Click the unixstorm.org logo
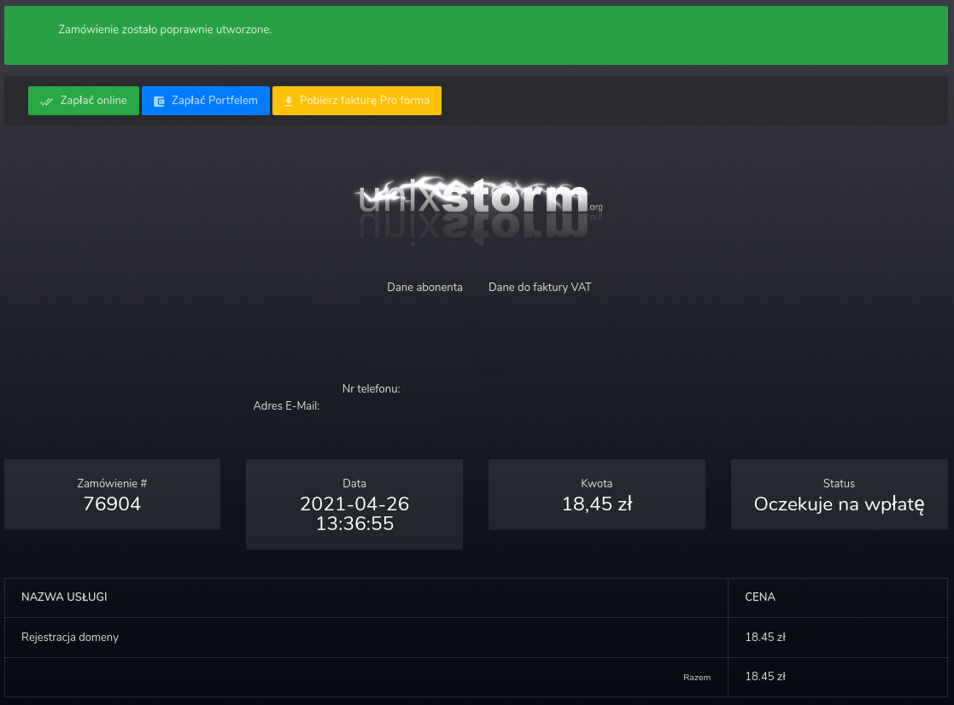 click(478, 210)
